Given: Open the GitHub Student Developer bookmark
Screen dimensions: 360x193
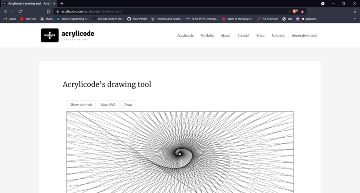Looking at the screenshot, I should pyautogui.click(x=108, y=19).
